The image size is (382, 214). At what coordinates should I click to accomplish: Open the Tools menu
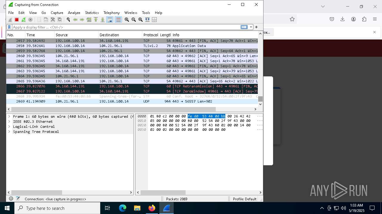coord(146,13)
